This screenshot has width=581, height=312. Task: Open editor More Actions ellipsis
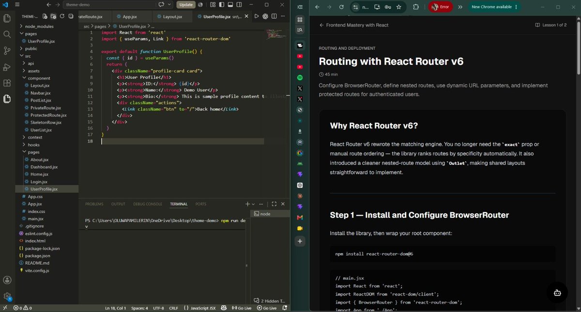pos(283,16)
